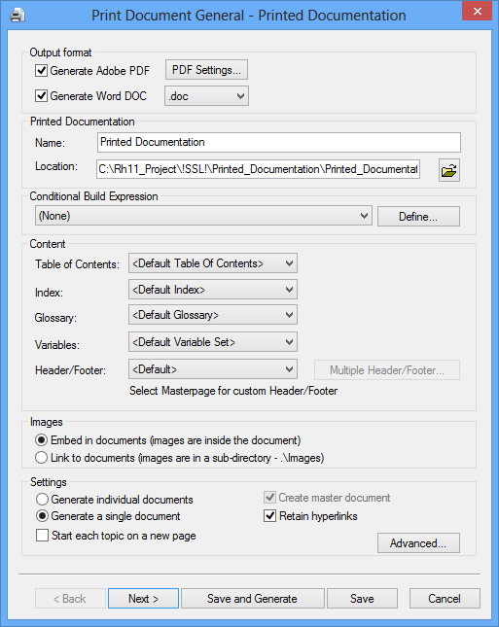Click Save and Generate
Screen dimensions: 499x627
point(253,599)
